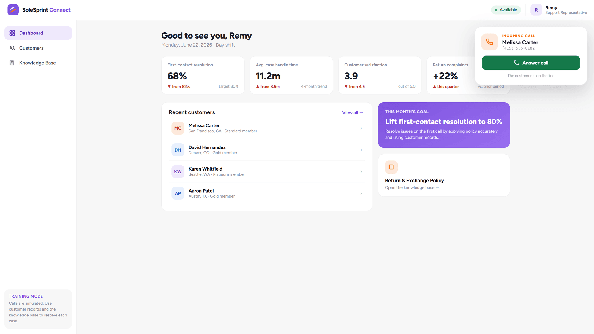Expand David Hernandez row chevron
594x334 pixels.
(x=361, y=150)
